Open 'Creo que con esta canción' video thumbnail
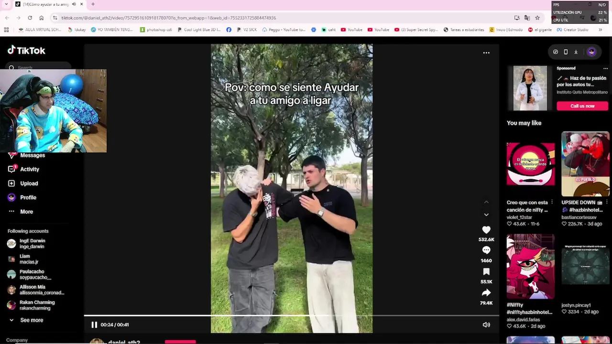Viewport: 612px width, 344px height. (531, 164)
